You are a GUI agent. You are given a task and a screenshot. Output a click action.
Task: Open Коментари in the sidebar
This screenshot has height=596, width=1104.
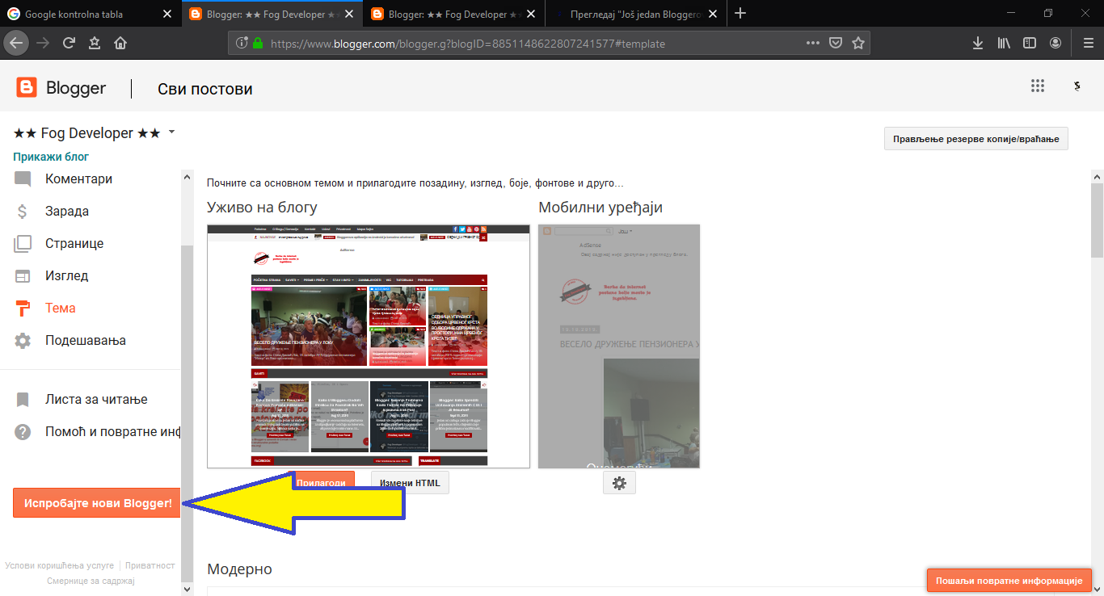pos(78,178)
